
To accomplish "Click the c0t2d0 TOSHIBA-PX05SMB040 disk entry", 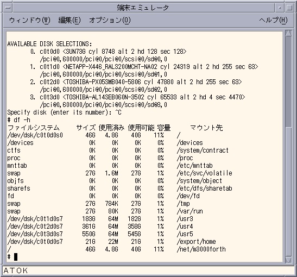I will [136, 82].
